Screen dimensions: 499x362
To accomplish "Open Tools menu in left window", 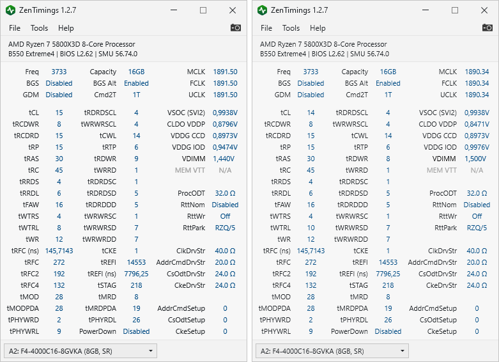I will (x=39, y=28).
